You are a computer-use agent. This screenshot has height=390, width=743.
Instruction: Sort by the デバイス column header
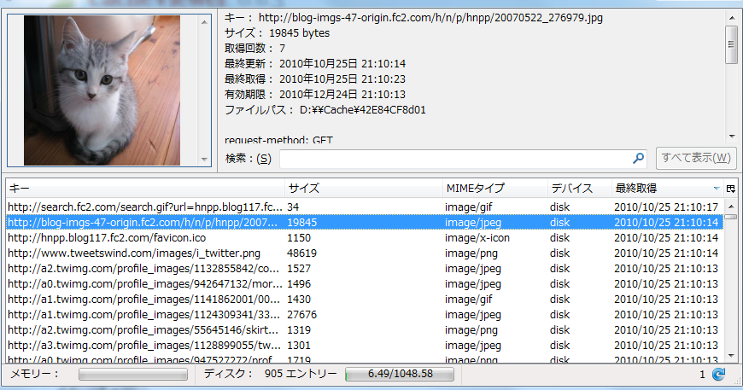click(x=579, y=189)
